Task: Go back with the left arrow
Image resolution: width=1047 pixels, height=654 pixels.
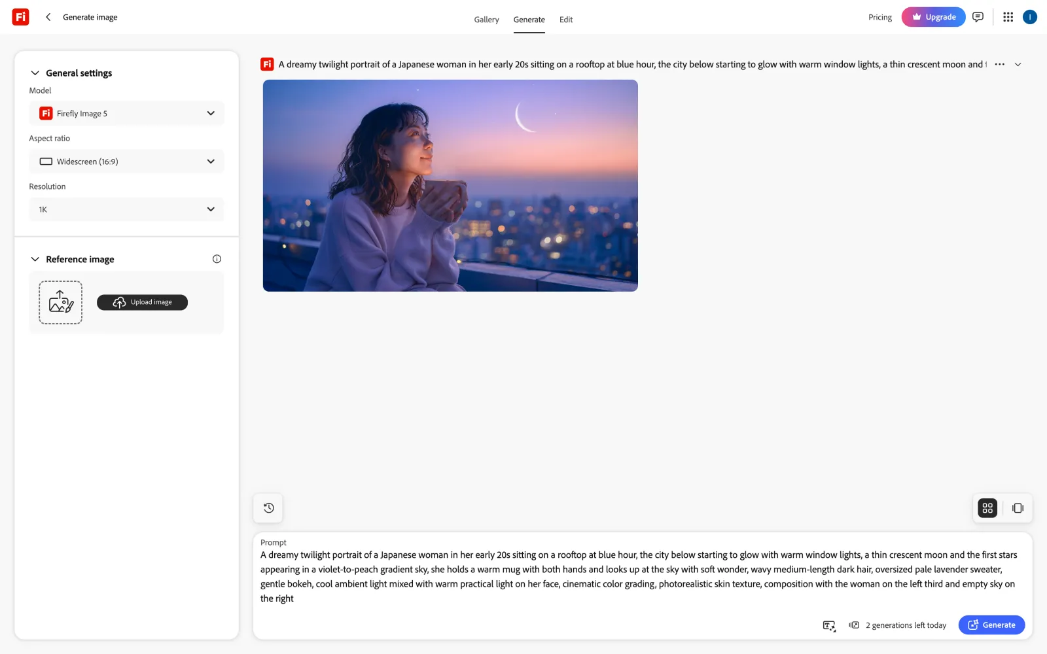Action: tap(48, 17)
